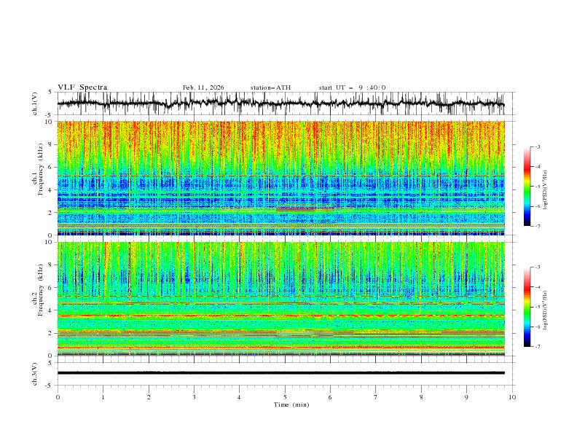Click the upper PSD color scale bar
Image resolution: width=577 pixels, height=446 pixels.
tap(527, 186)
